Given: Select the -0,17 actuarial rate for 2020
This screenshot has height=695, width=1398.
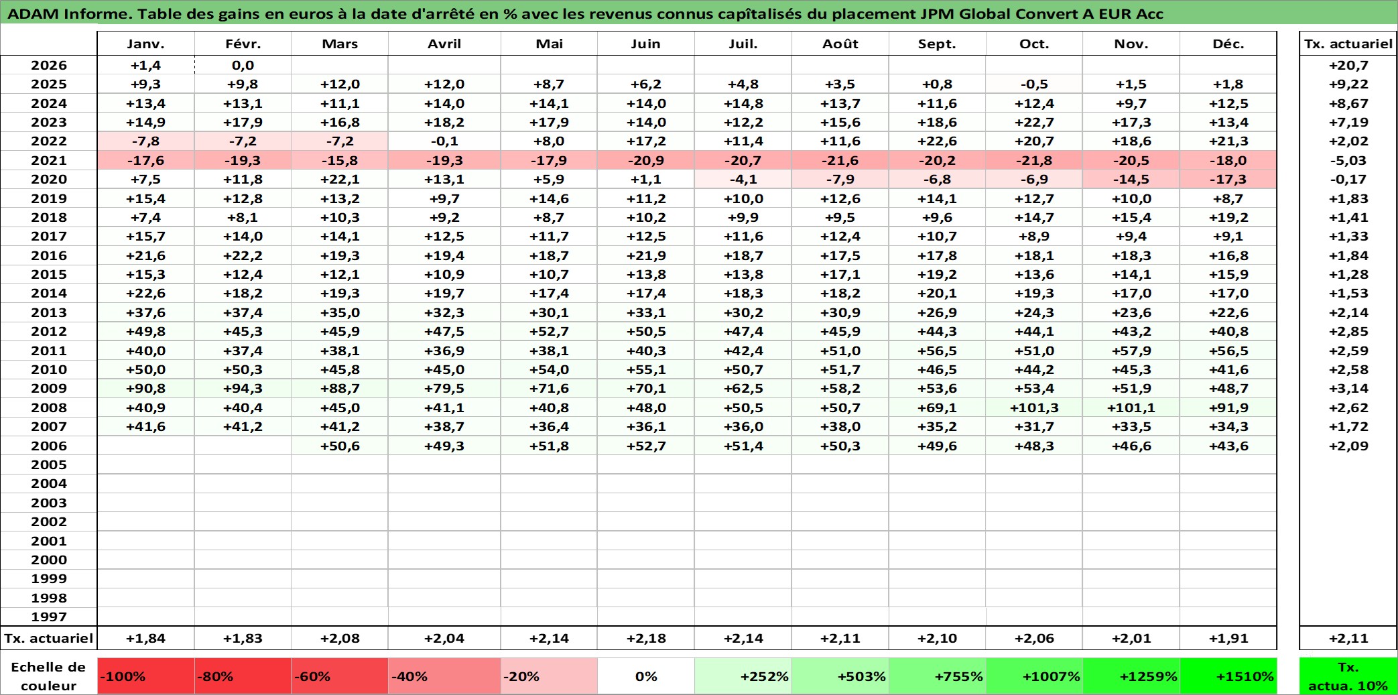Looking at the screenshot, I should 1348,179.
